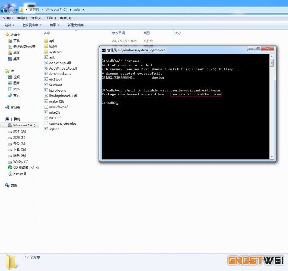Expand the 包含到库中 dropdown
Image resolution: width=288 pixels, height=271 pixels.
point(32,25)
